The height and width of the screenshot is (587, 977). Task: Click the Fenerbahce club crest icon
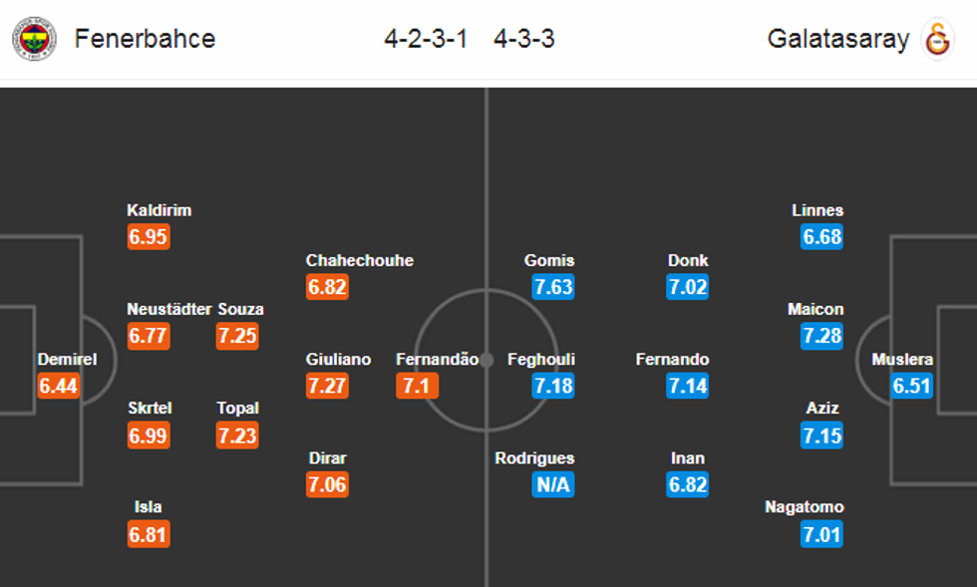click(34, 39)
